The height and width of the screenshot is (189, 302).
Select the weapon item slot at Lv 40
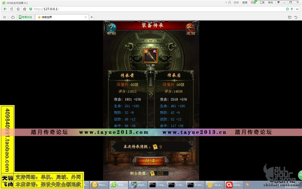click(150, 55)
